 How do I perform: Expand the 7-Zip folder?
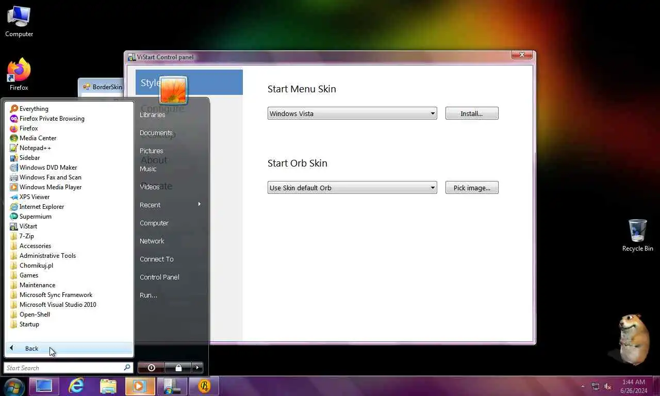click(x=22, y=236)
